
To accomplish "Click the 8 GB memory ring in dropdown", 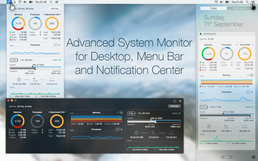I will [18, 24].
